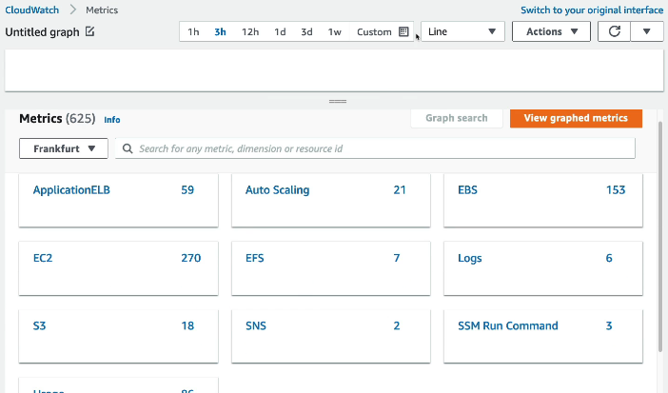Viewport: 668px width, 393px height.
Task: Open the Frankfurt region dropdown
Action: tap(64, 148)
